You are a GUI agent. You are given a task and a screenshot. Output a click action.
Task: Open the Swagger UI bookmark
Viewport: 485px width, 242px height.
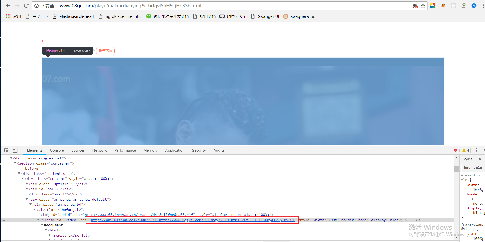[x=265, y=16]
